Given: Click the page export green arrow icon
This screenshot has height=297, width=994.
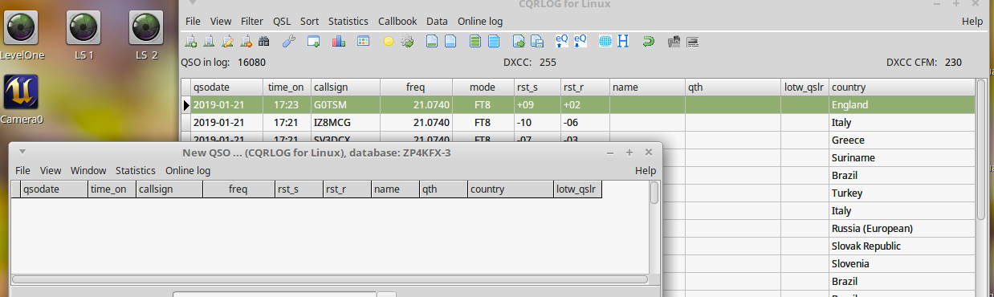Looking at the screenshot, I should [519, 41].
